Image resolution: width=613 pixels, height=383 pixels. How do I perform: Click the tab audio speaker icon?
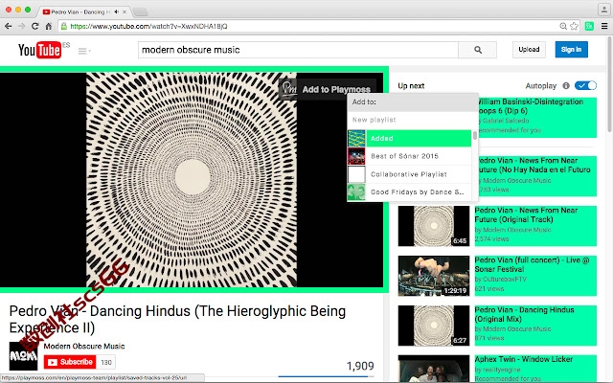tap(116, 11)
